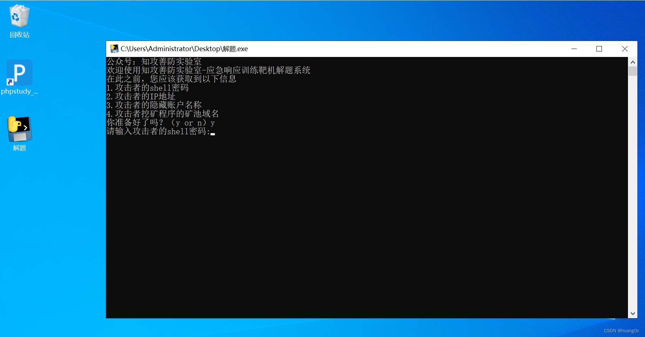Image resolution: width=645 pixels, height=337 pixels.
Task: Open the console window system menu icon
Action: [x=114, y=49]
